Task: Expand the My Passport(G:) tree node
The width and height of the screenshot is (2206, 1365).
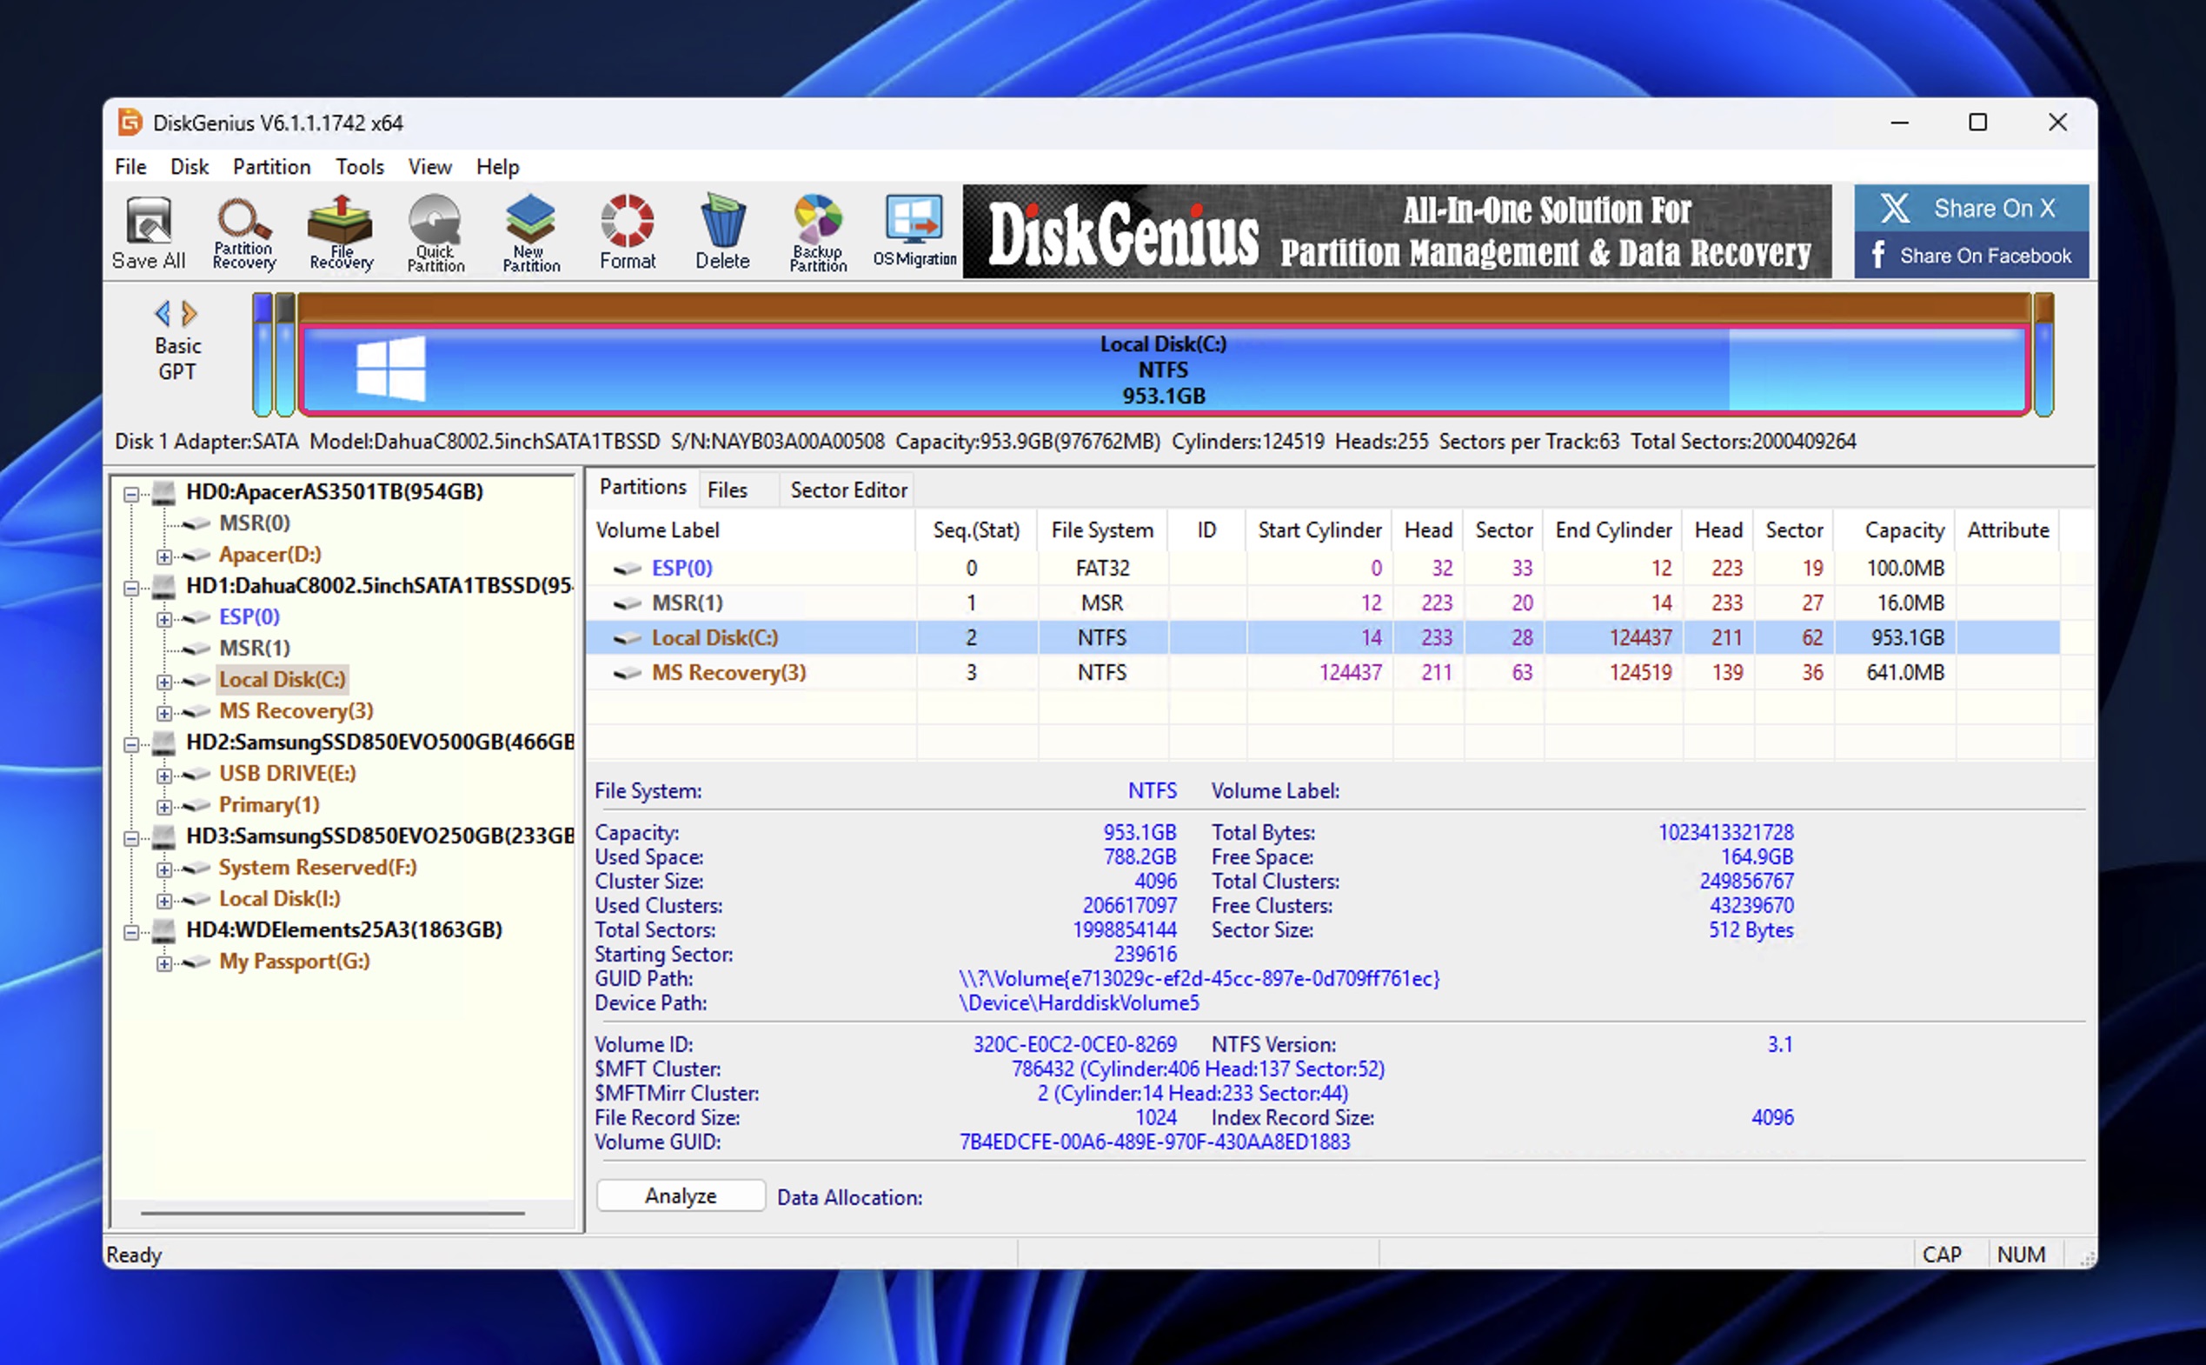Action: tap(164, 962)
